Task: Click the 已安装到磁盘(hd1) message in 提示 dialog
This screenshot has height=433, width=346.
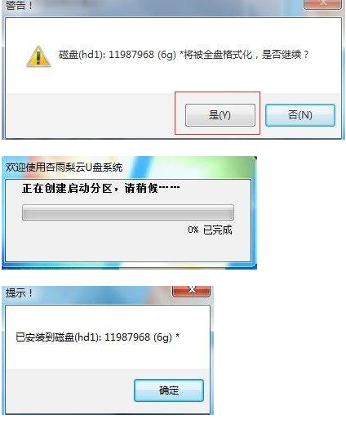Action: click(x=59, y=337)
